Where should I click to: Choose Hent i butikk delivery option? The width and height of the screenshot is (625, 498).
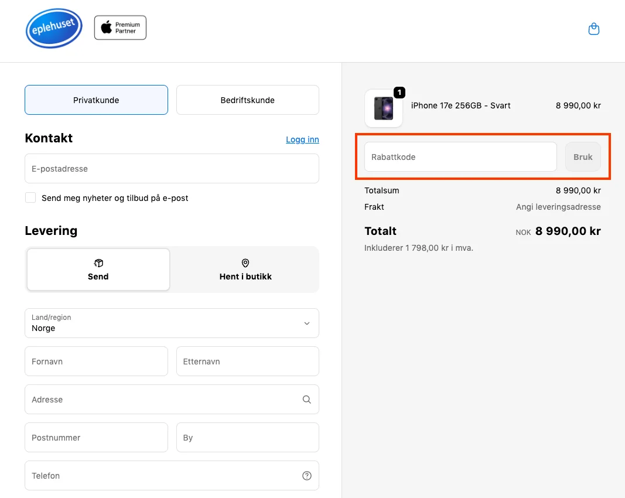245,270
